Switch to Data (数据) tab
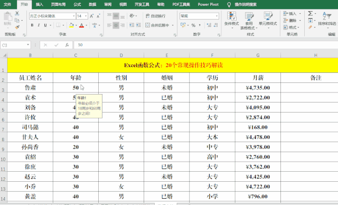338x205 pixels. click(x=92, y=4)
